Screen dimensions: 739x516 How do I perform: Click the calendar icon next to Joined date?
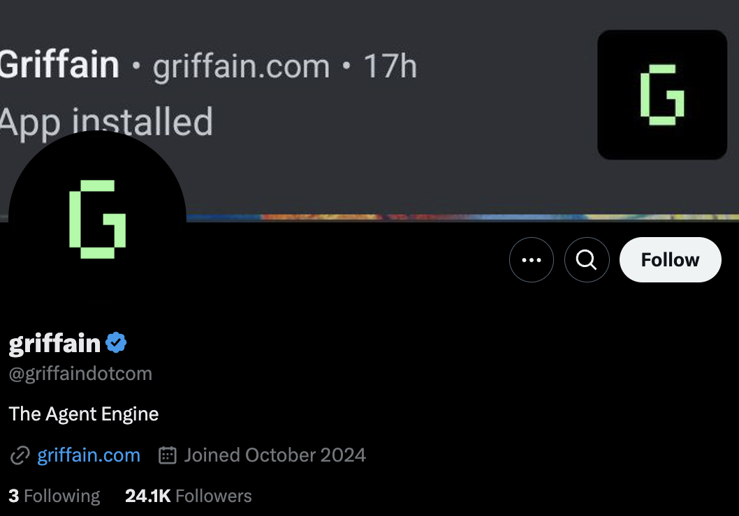pyautogui.click(x=168, y=455)
